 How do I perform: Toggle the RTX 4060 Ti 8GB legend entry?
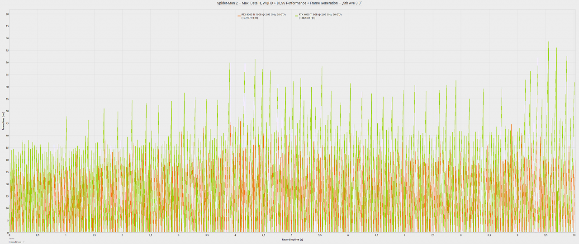tap(319, 16)
